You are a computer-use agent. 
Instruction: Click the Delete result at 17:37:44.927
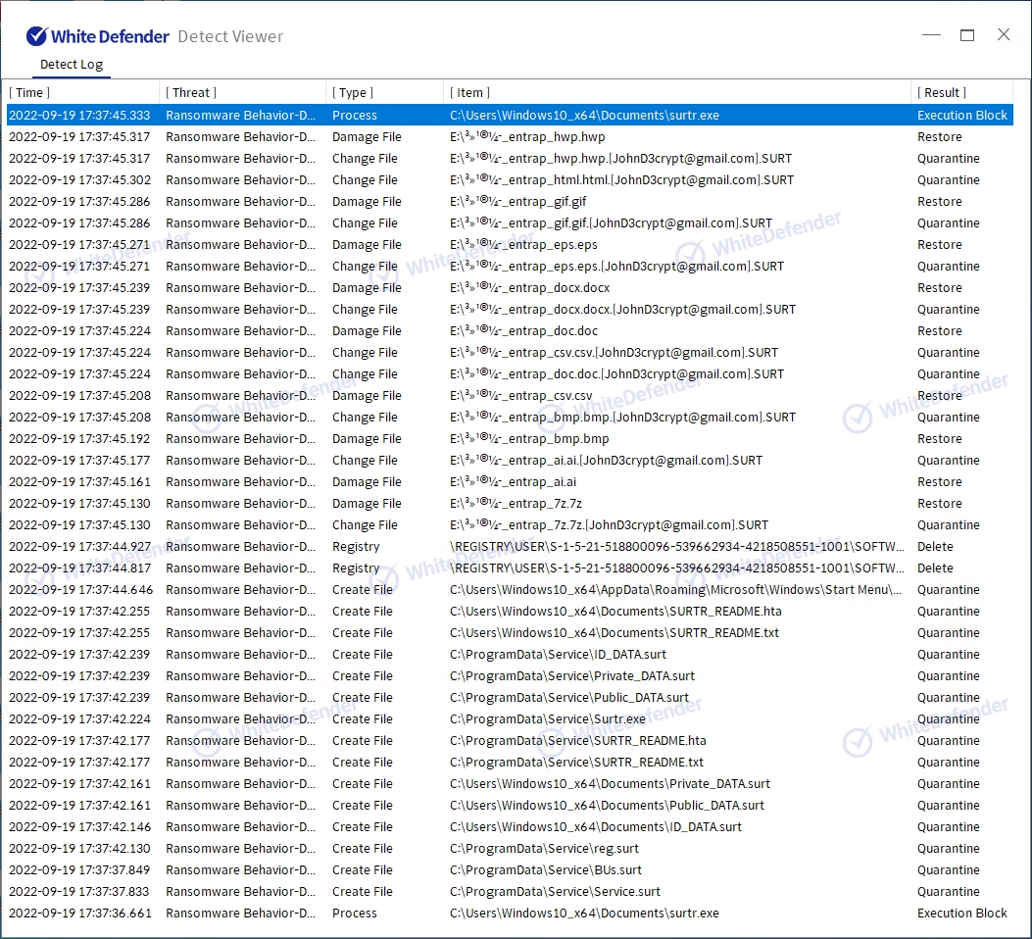tap(935, 547)
